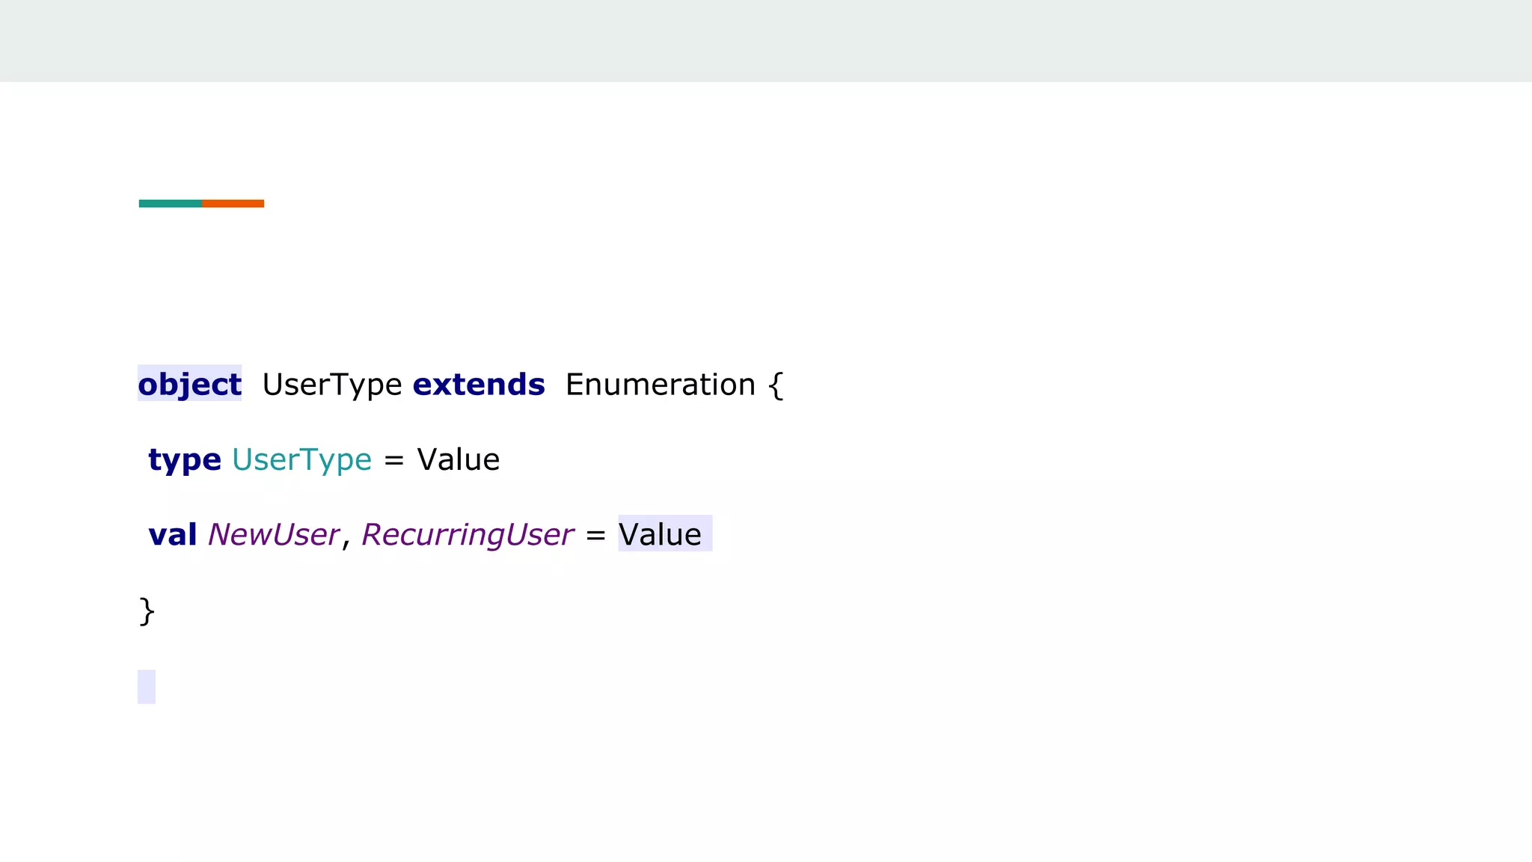Click the italic 'RecurringUser' identifier

tap(468, 534)
